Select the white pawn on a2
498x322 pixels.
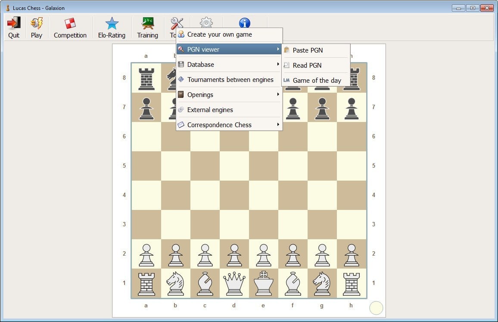[x=146, y=254]
